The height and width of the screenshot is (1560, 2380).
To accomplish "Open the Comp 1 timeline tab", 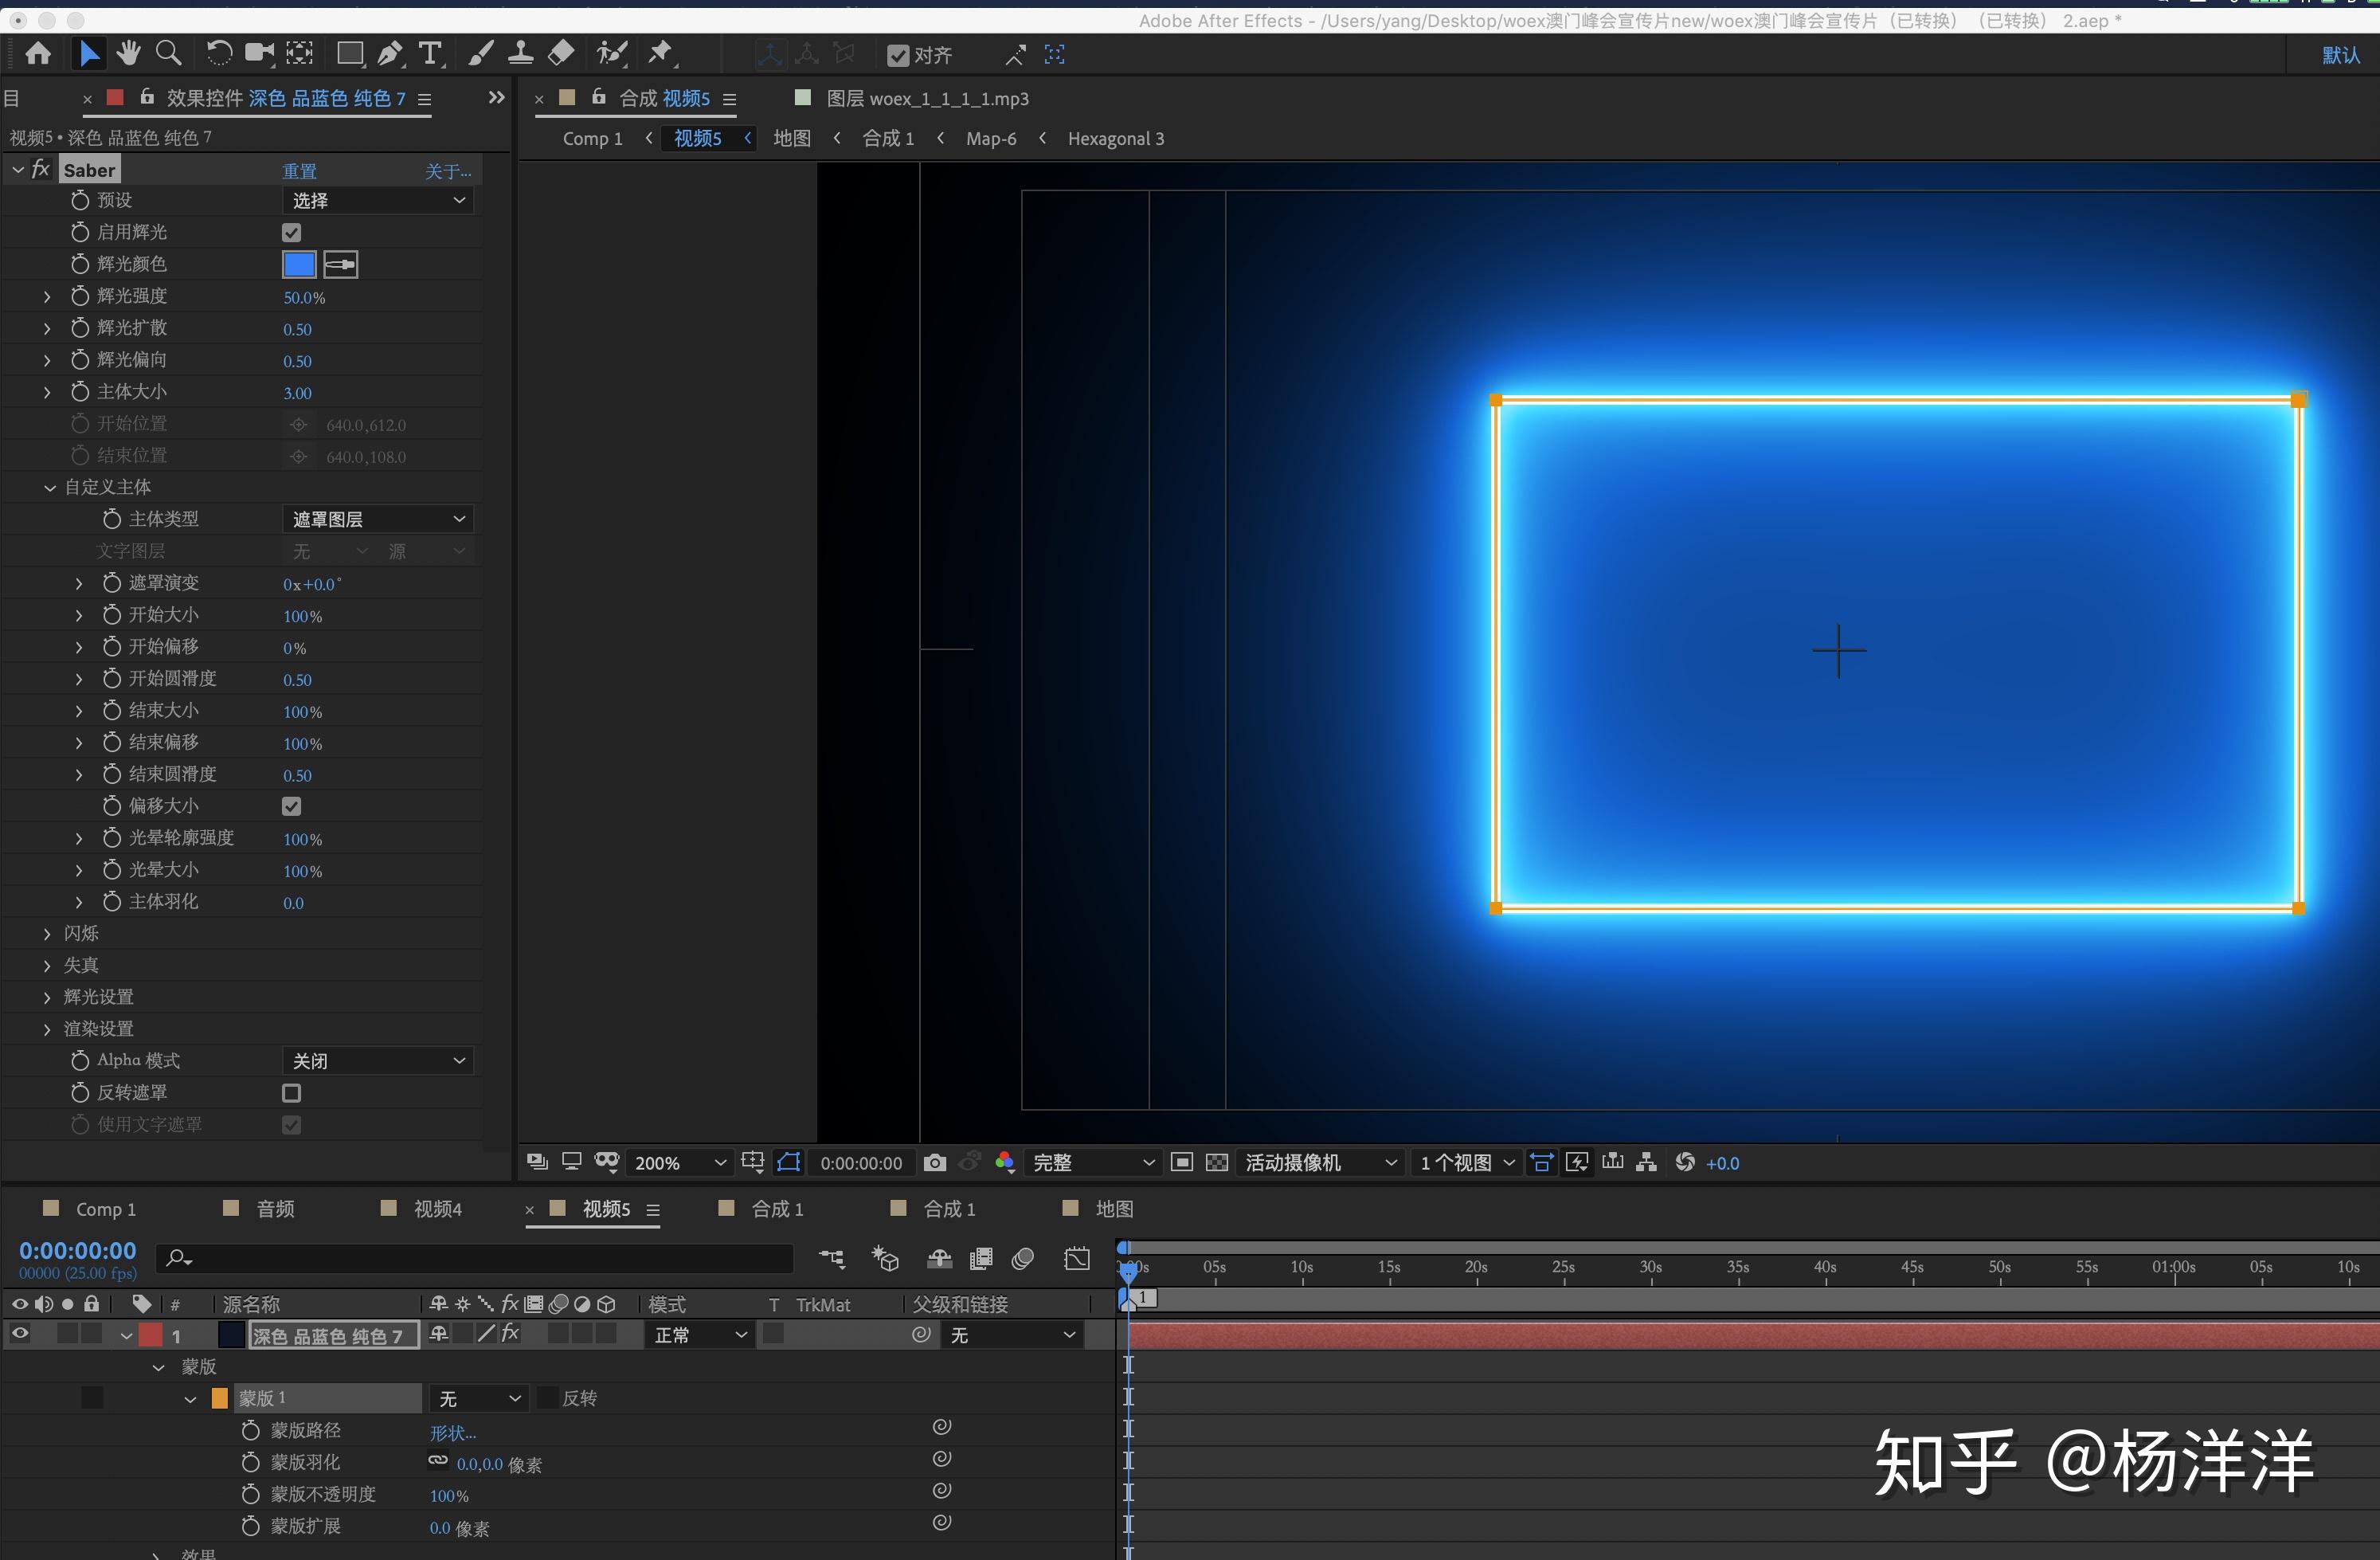I will 105,1209.
